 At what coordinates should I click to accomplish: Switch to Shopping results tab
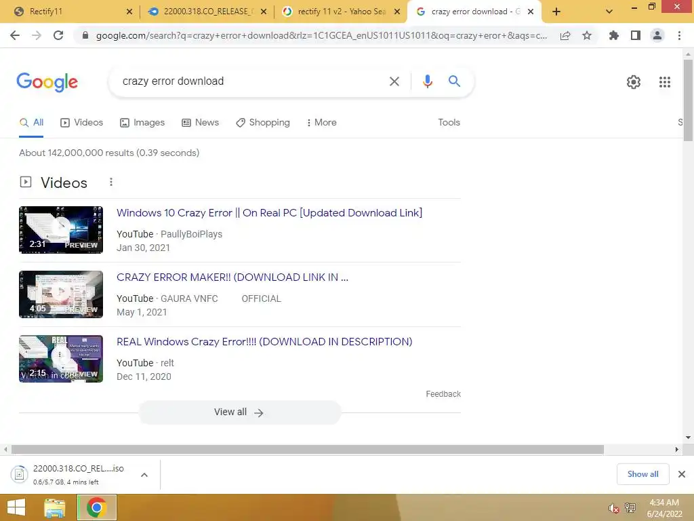(263, 123)
